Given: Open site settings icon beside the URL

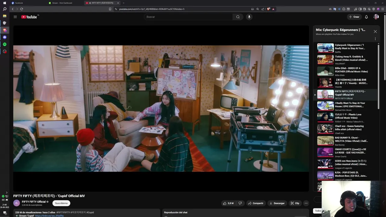Looking at the screenshot, I should coord(116,9).
